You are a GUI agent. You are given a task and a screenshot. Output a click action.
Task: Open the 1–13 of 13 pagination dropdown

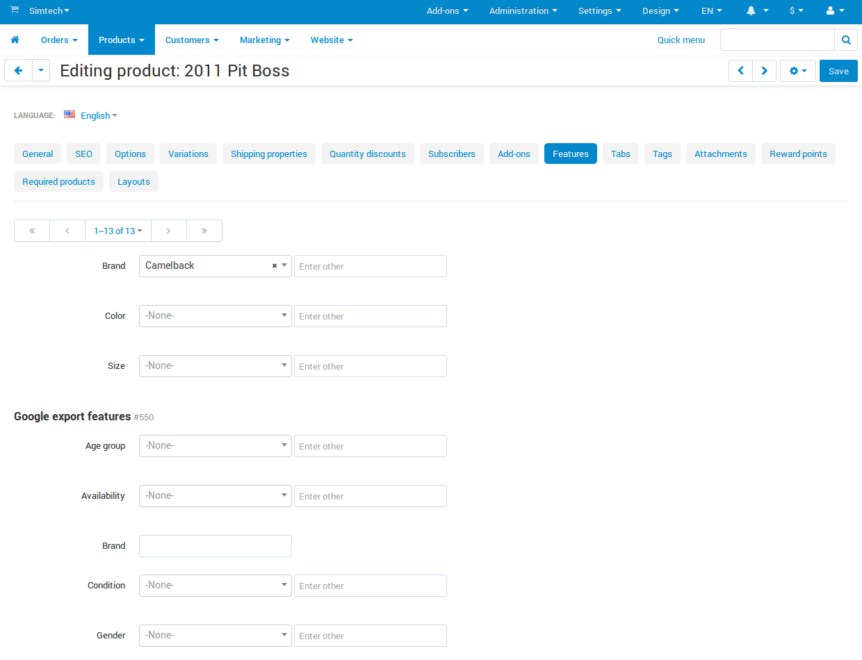(x=118, y=231)
